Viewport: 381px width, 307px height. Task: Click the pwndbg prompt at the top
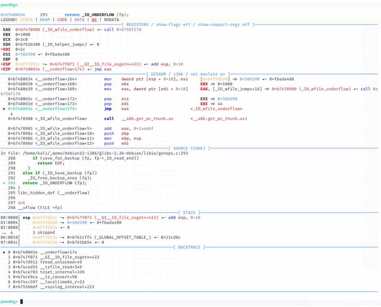click(9, 5)
